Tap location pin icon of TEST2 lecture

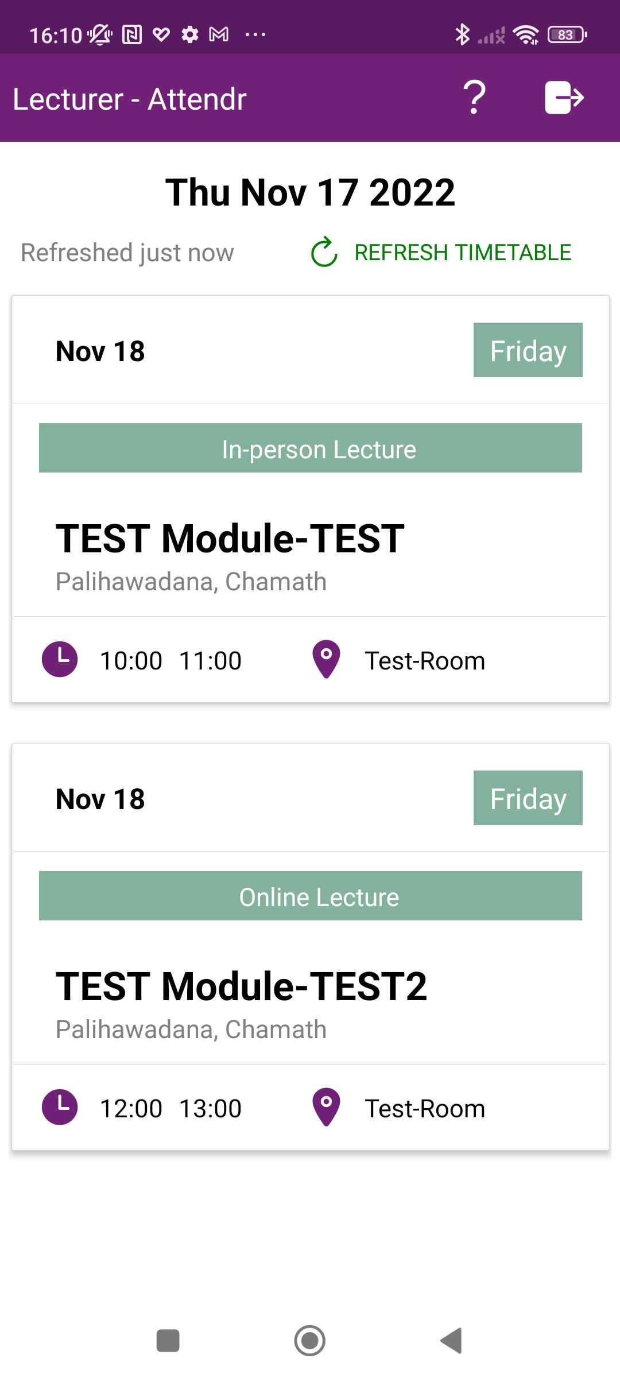326,1107
